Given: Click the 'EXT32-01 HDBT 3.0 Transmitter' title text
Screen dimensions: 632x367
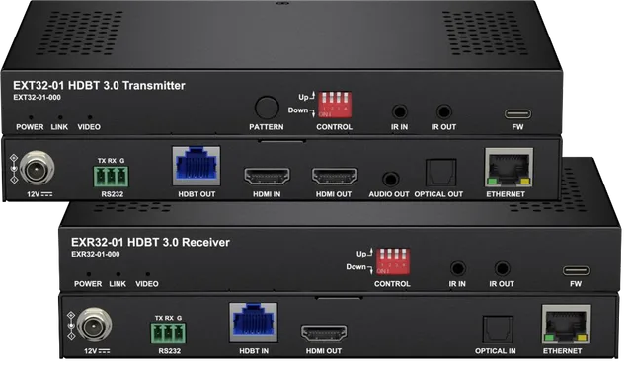Looking at the screenshot, I should click(x=99, y=86).
